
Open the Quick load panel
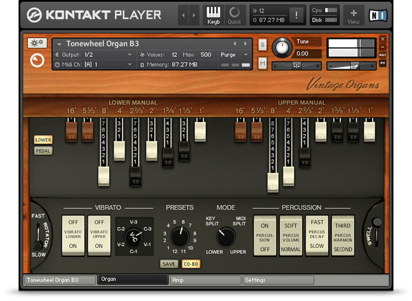(x=234, y=15)
